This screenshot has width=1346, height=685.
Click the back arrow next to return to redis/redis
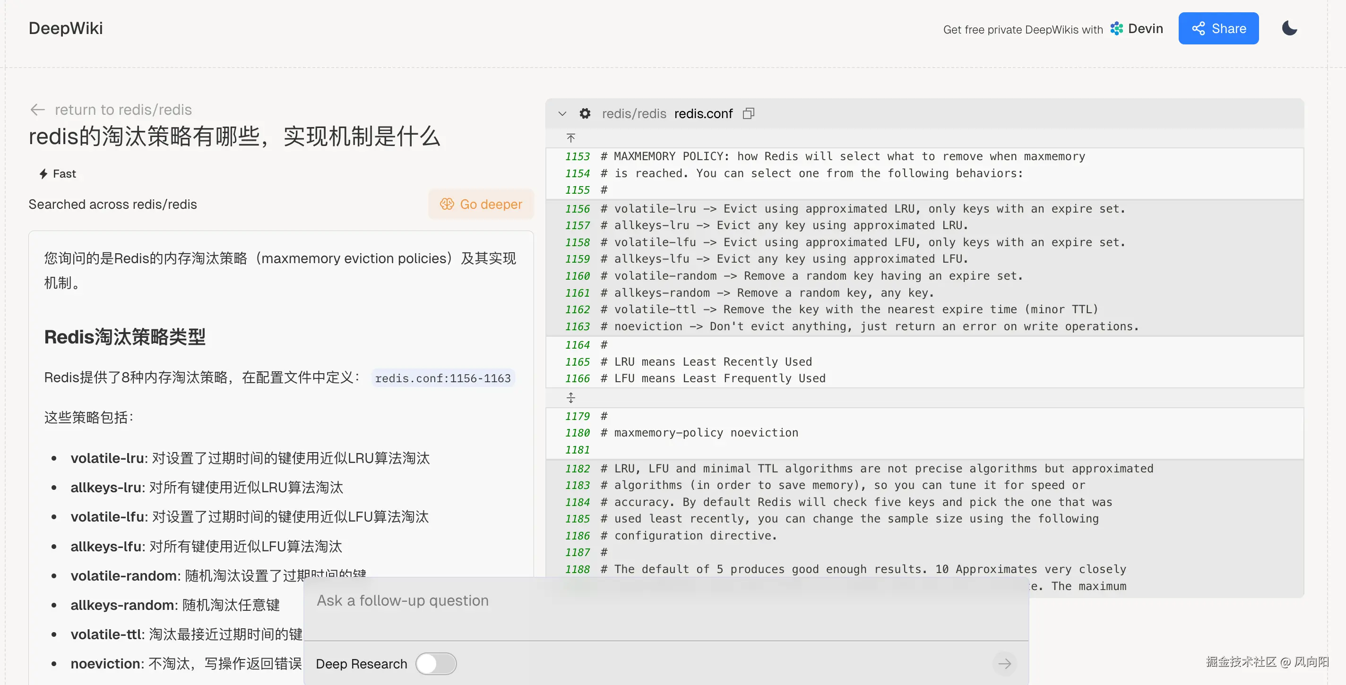tap(37, 109)
